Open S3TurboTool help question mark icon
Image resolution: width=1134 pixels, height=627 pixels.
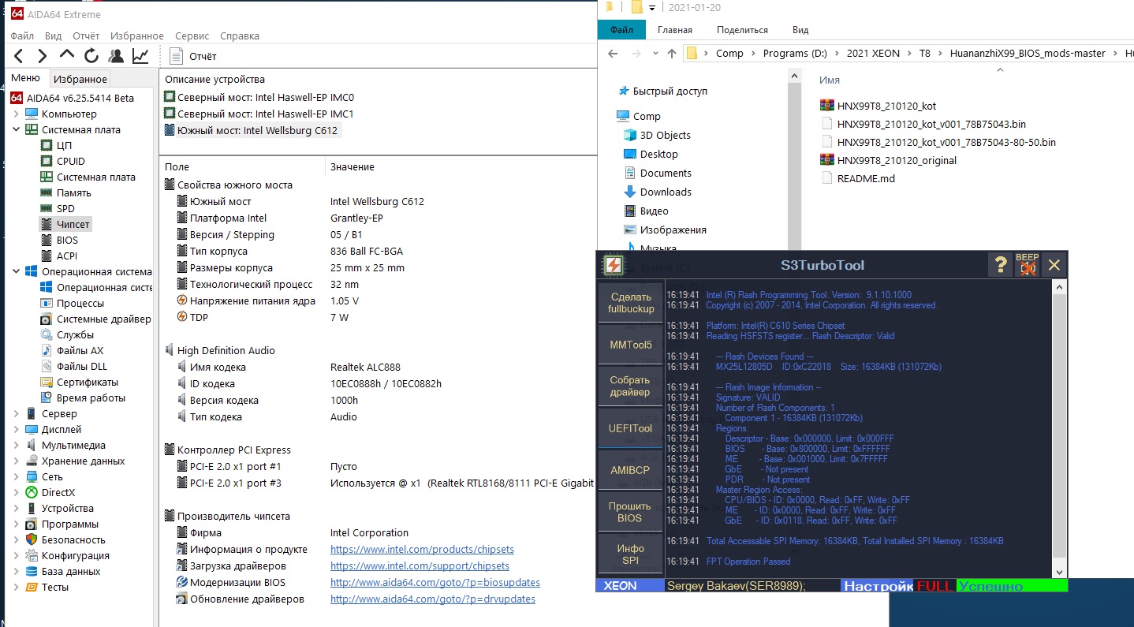pyautogui.click(x=1000, y=265)
